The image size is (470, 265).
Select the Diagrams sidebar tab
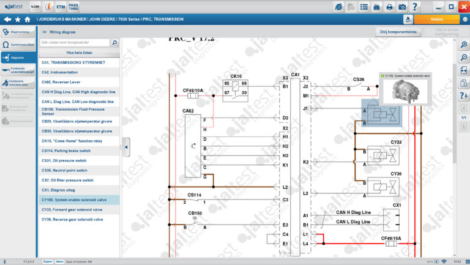pyautogui.click(x=18, y=58)
